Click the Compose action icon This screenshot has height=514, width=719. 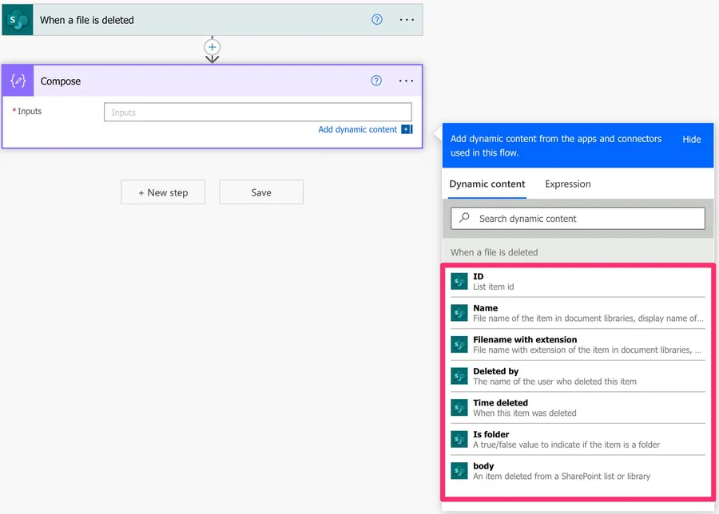coord(18,81)
